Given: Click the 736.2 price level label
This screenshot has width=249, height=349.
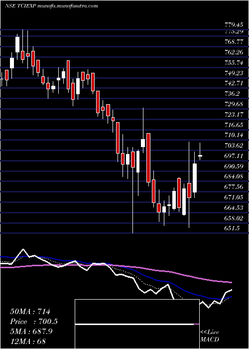Looking at the screenshot, I should pos(232,94).
